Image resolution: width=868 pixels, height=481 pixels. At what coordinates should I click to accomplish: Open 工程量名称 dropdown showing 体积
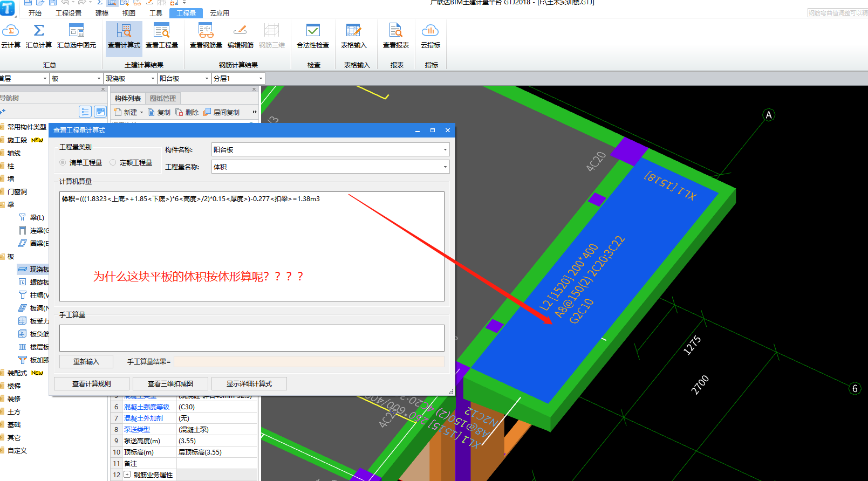(x=330, y=167)
